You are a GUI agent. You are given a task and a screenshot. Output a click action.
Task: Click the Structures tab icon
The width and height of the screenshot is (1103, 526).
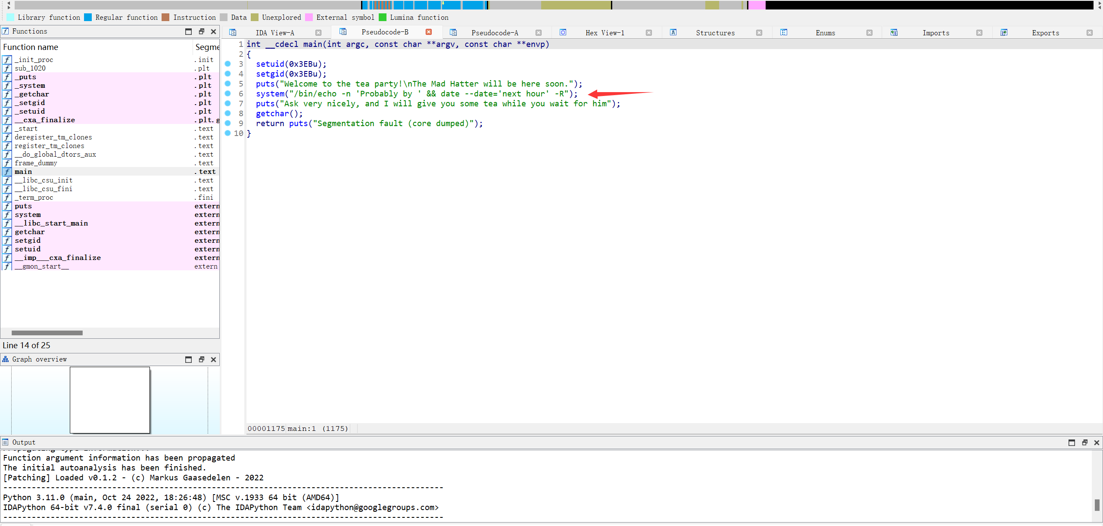coord(673,32)
